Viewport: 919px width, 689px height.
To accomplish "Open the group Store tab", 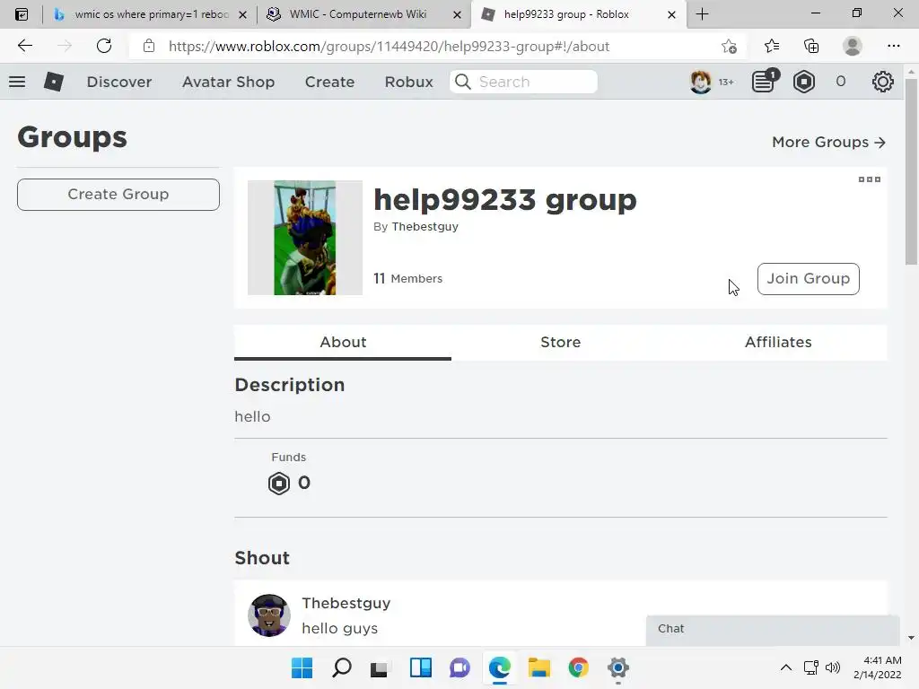I will point(560,342).
